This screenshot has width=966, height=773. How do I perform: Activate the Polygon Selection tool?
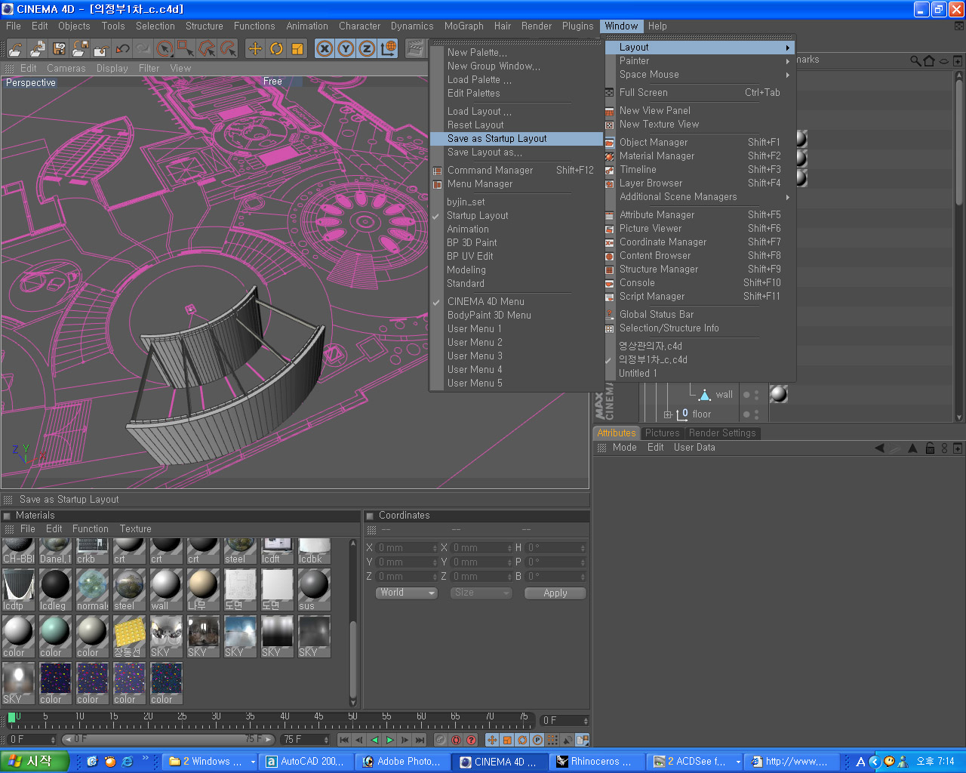(207, 49)
